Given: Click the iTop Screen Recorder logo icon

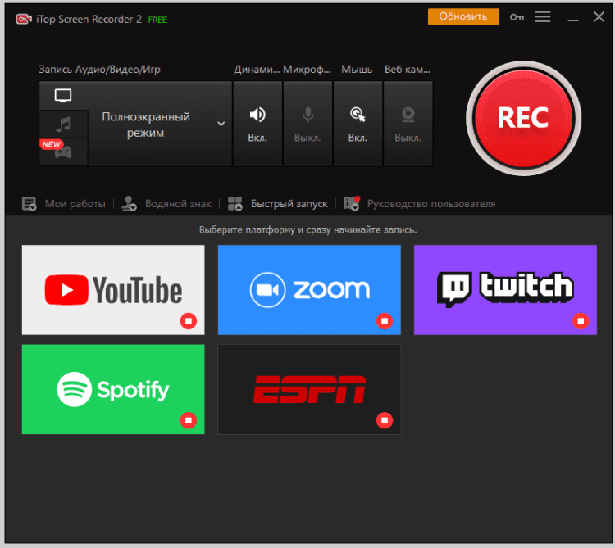Looking at the screenshot, I should pos(23,19).
